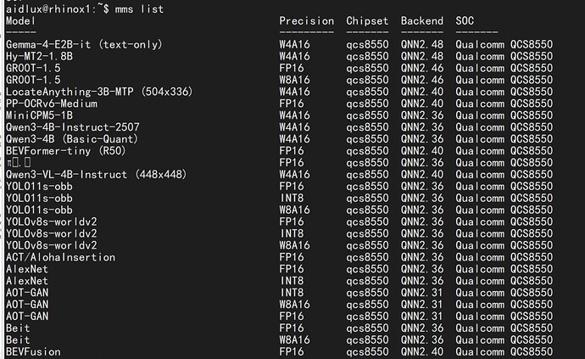Select the Hy-MT2-1.8B model name

[40, 56]
